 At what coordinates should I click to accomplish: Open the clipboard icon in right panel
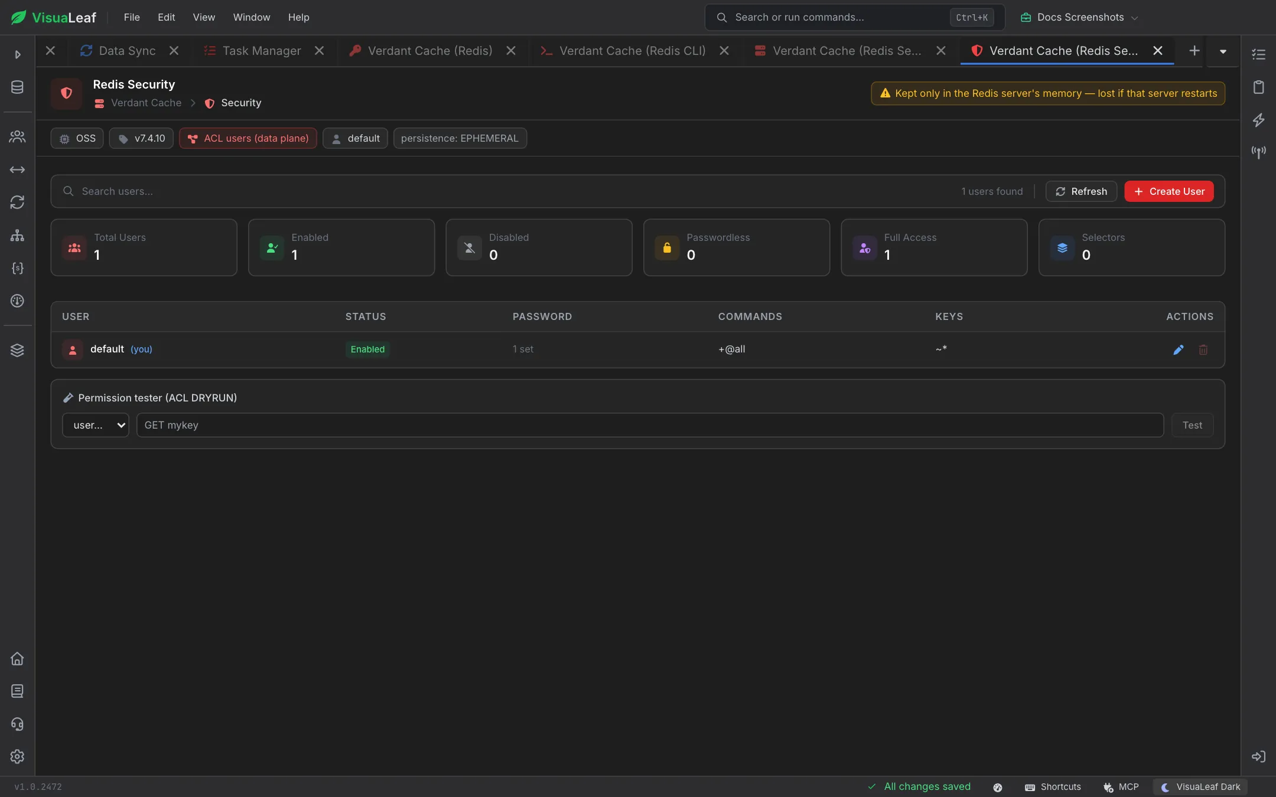(x=1258, y=87)
